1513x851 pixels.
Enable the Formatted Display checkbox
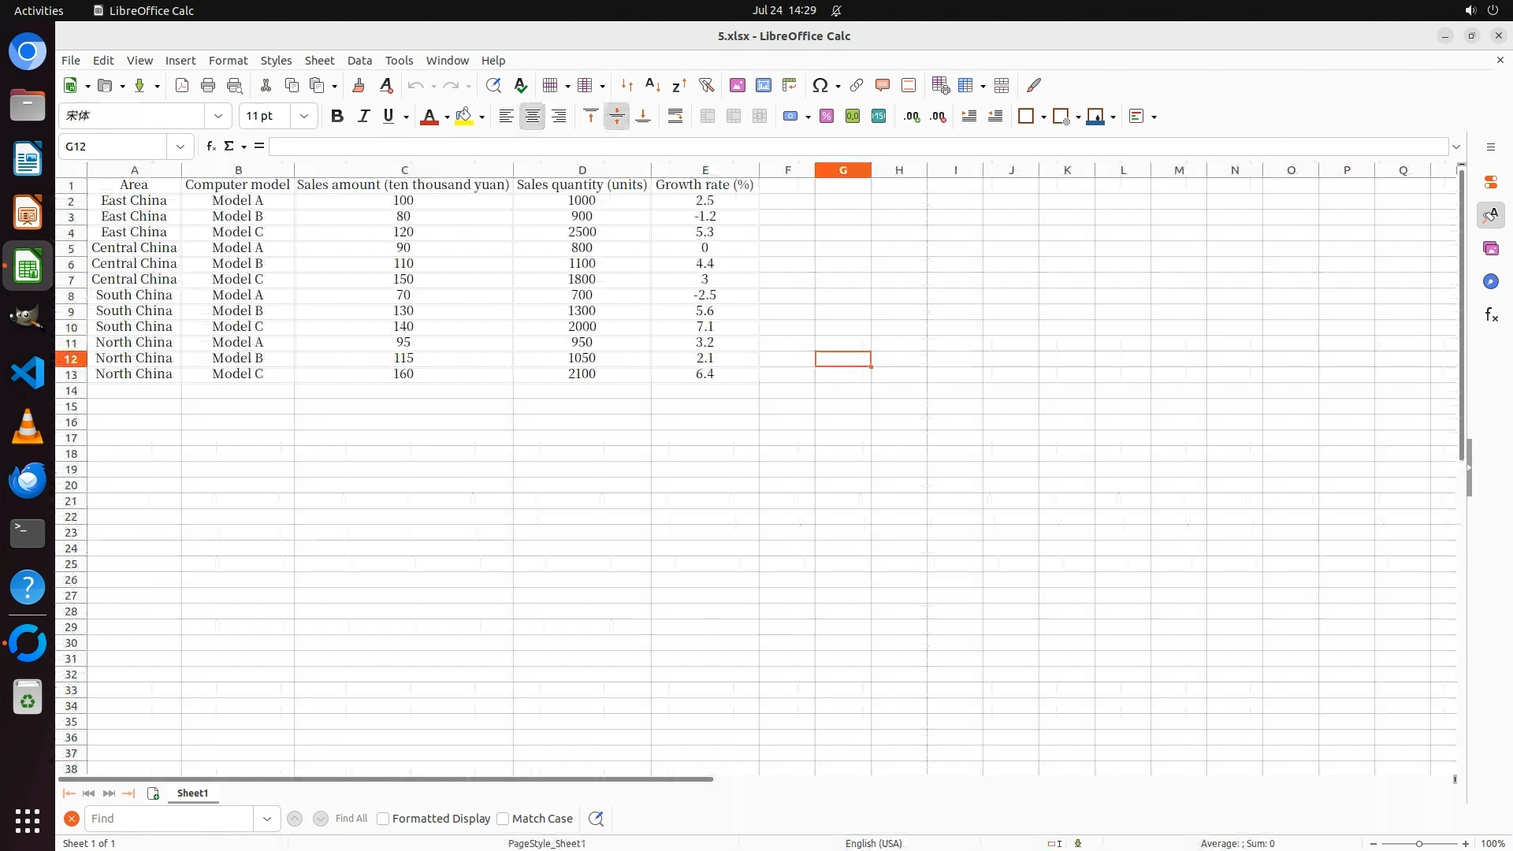click(383, 819)
